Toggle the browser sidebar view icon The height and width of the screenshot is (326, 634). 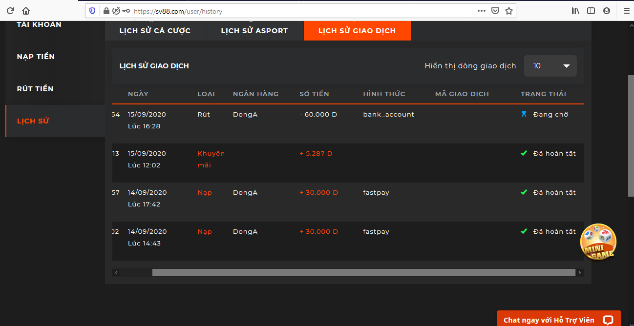(591, 11)
